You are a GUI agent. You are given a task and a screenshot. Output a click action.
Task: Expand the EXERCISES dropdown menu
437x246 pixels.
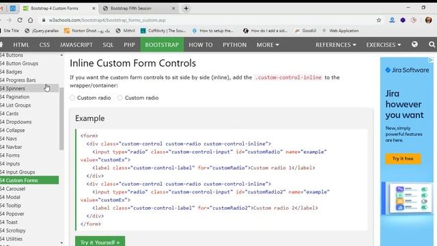coord(384,44)
